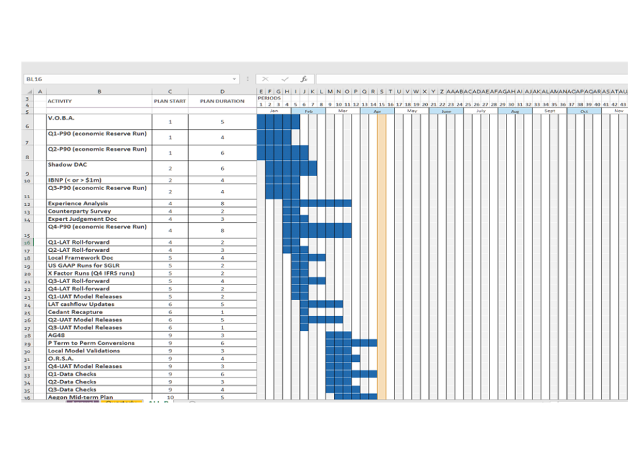
Task: Expand the Name Box dropdown arrow
Action: tap(234, 79)
